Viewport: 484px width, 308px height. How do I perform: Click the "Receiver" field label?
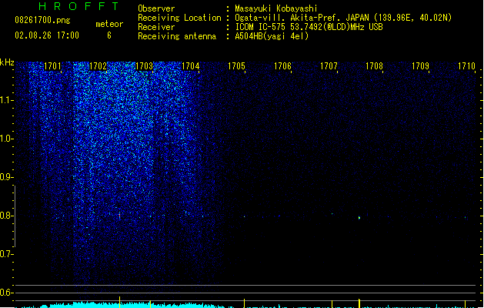tap(156, 27)
